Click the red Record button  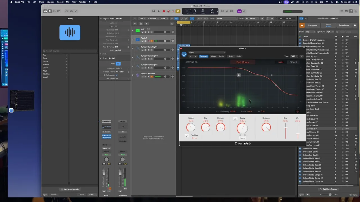(x=164, y=11)
